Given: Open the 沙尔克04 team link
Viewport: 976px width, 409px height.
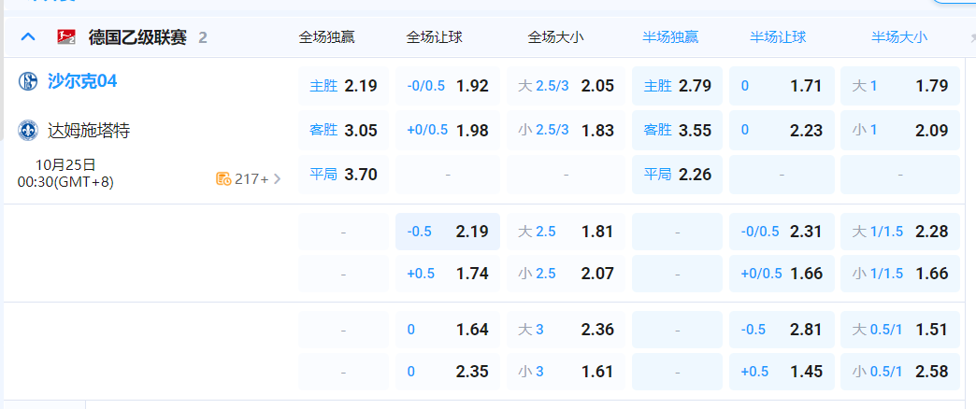Looking at the screenshot, I should coord(82,81).
